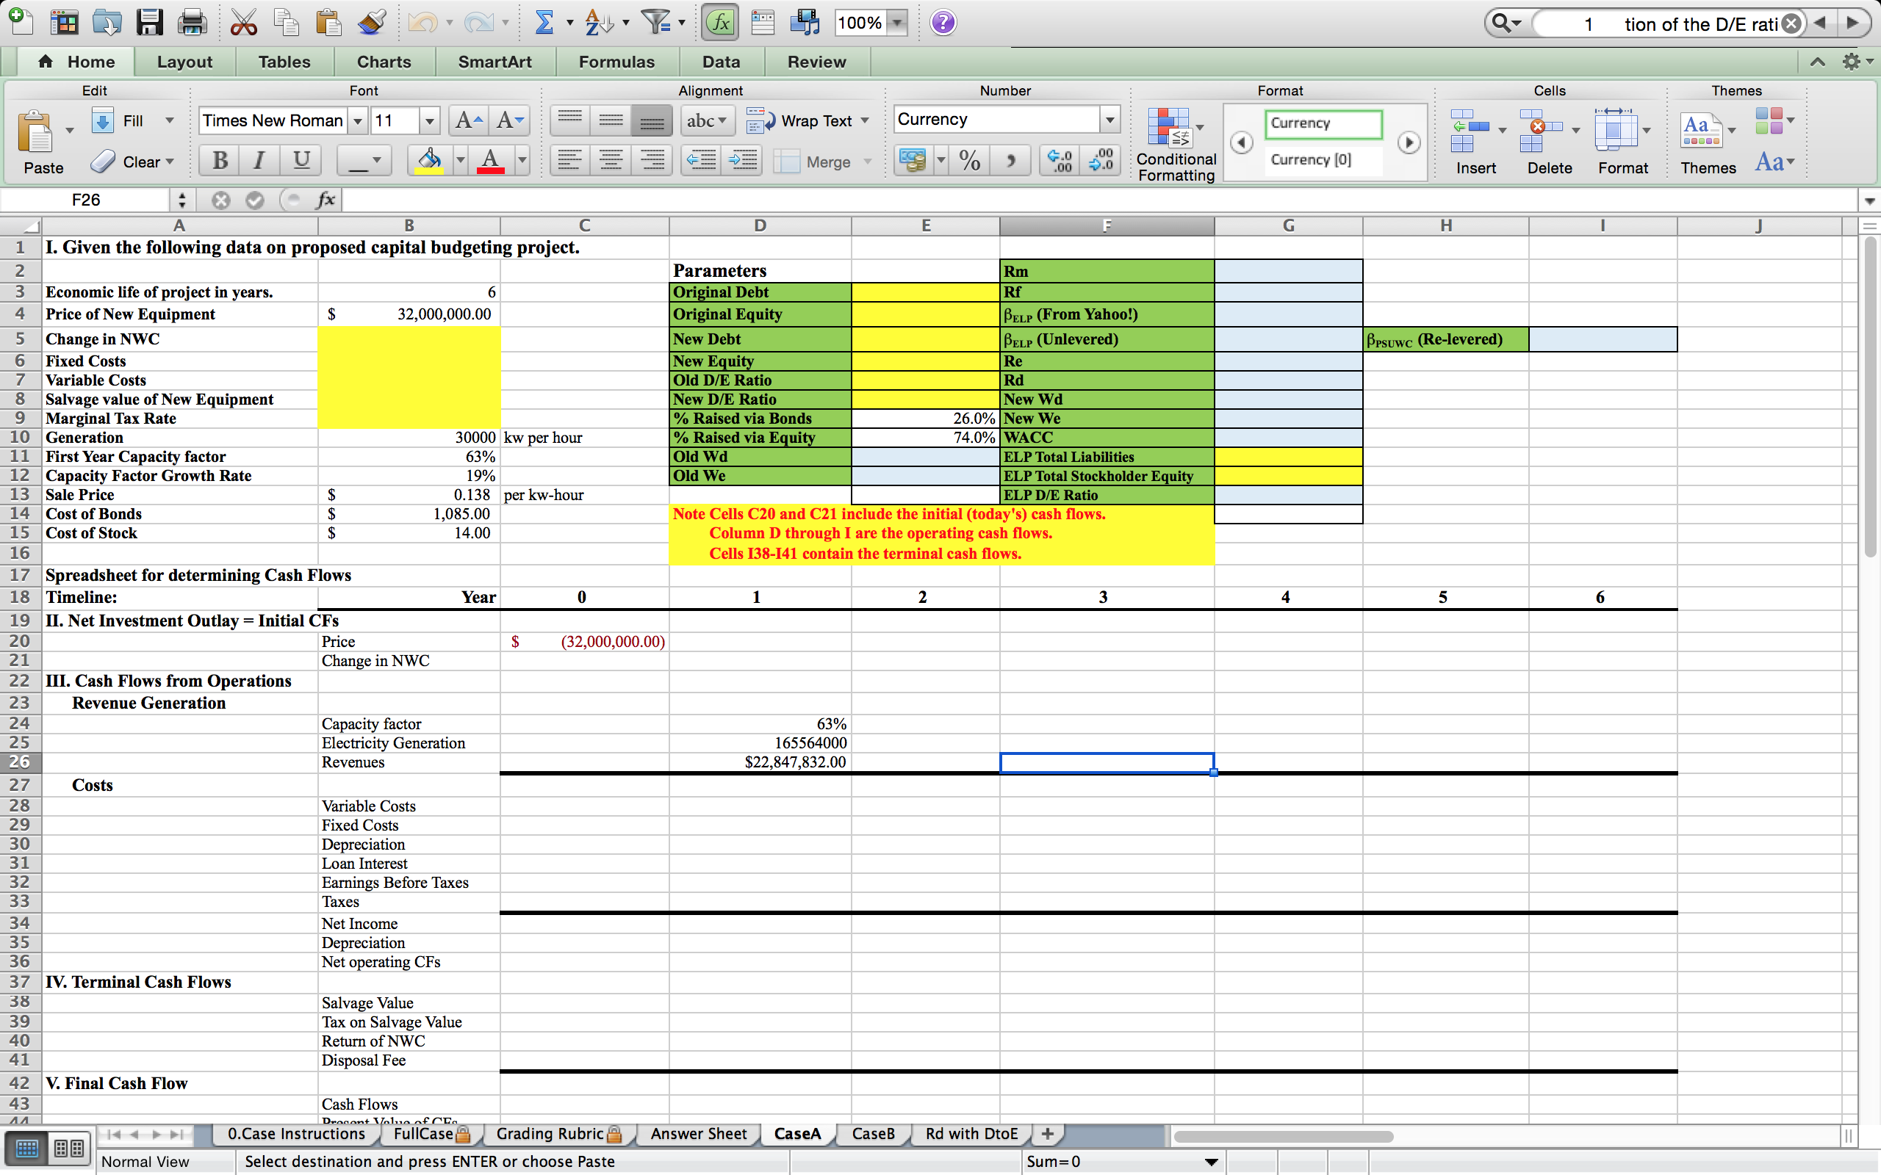Switch to the Formulas ribbon tab
The width and height of the screenshot is (1881, 1175).
pyautogui.click(x=616, y=62)
